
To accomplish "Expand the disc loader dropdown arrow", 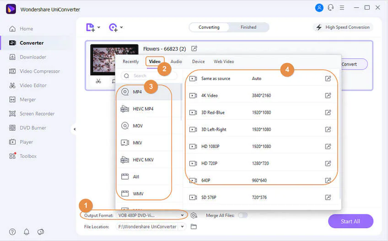I will click(122, 27).
